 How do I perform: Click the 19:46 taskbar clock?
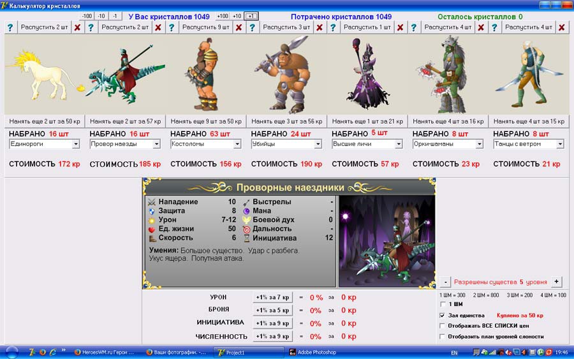pos(561,353)
